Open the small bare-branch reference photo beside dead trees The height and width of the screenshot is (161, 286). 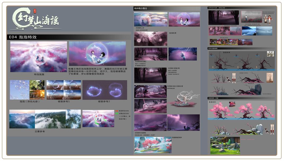pos(270,54)
